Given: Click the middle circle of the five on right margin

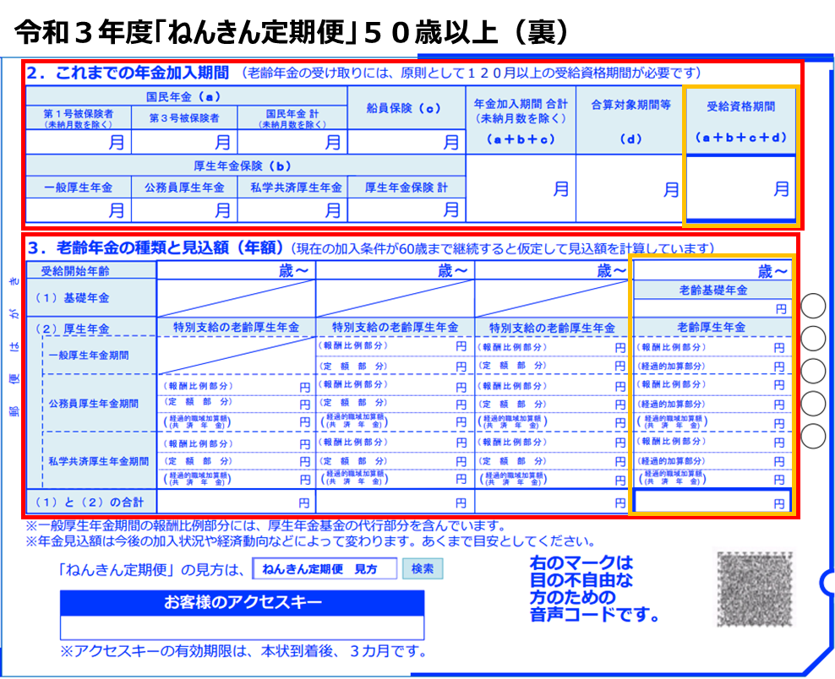Looking at the screenshot, I should click(x=813, y=370).
